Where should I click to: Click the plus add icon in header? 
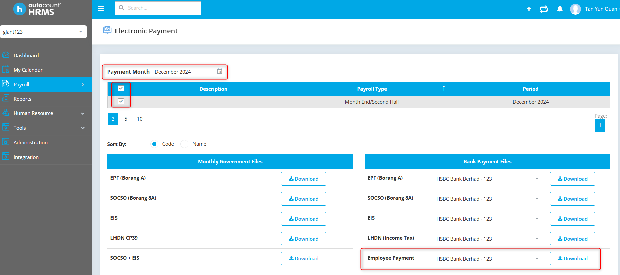coord(529,9)
